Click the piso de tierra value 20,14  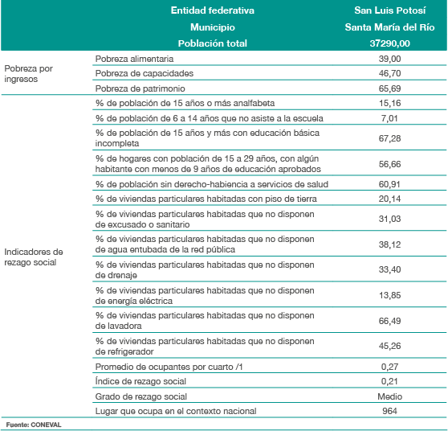click(389, 199)
